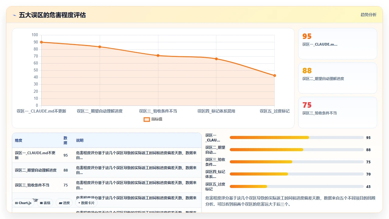Image resolution: width=389 pixels, height=219 pixels.
Task: Click the progress bar for 误区三_验收条件…
Action: coord(297,162)
